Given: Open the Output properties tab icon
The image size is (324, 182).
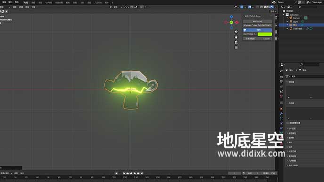Looking at the screenshot, I should 281,82.
